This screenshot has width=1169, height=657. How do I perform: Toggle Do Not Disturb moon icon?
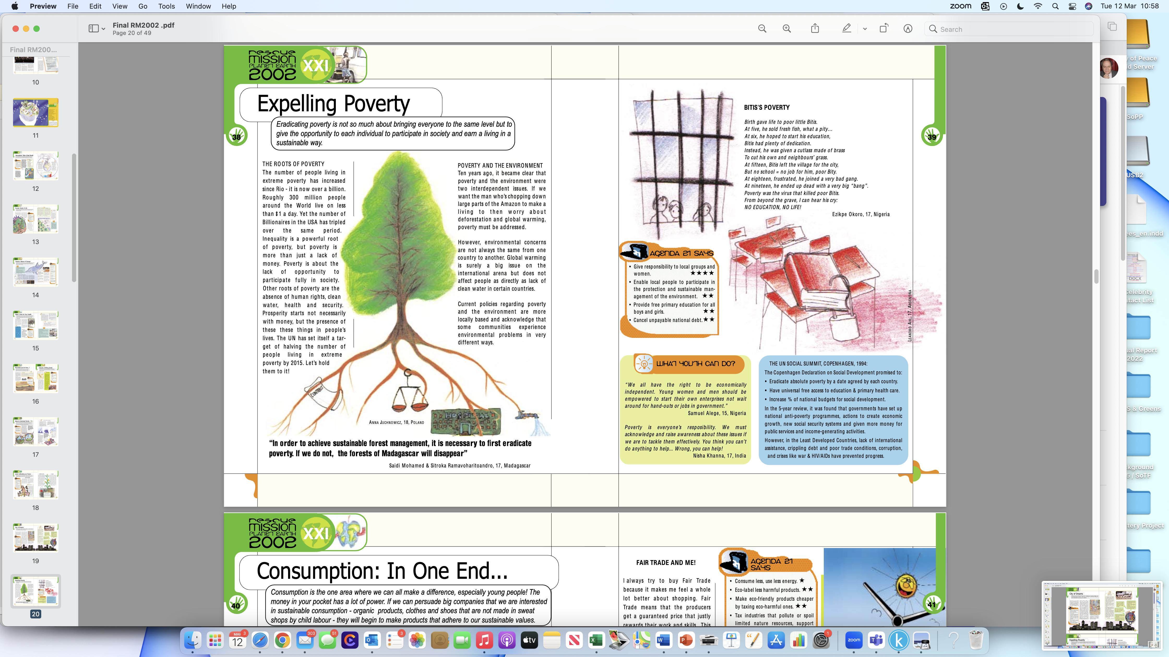(x=1020, y=6)
